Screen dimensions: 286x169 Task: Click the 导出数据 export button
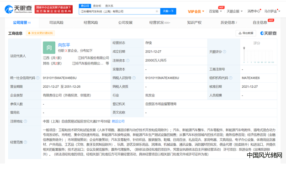(246, 33)
